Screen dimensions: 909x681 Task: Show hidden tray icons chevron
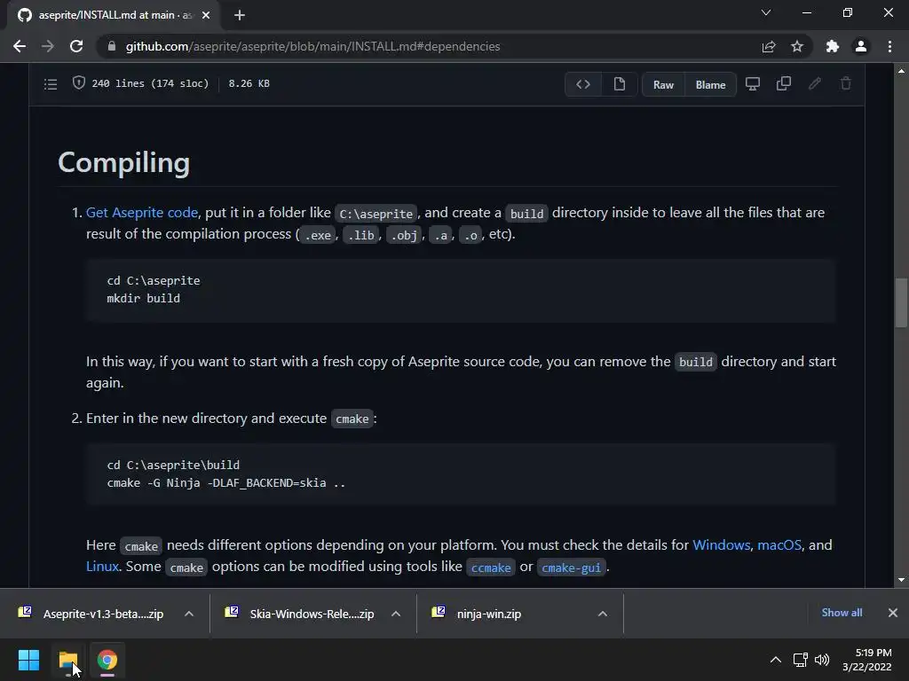[x=776, y=660]
